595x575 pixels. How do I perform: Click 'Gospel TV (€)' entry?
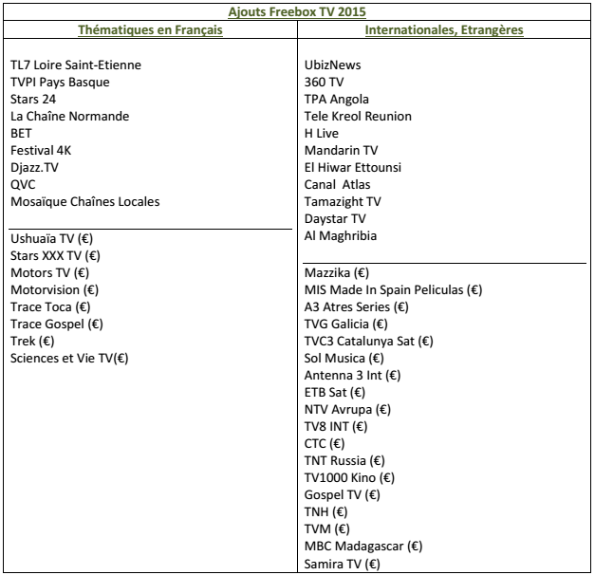coord(343,495)
